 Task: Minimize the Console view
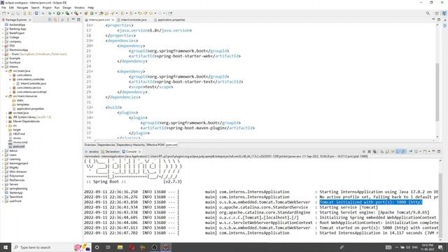pyautogui.click(x=433, y=151)
